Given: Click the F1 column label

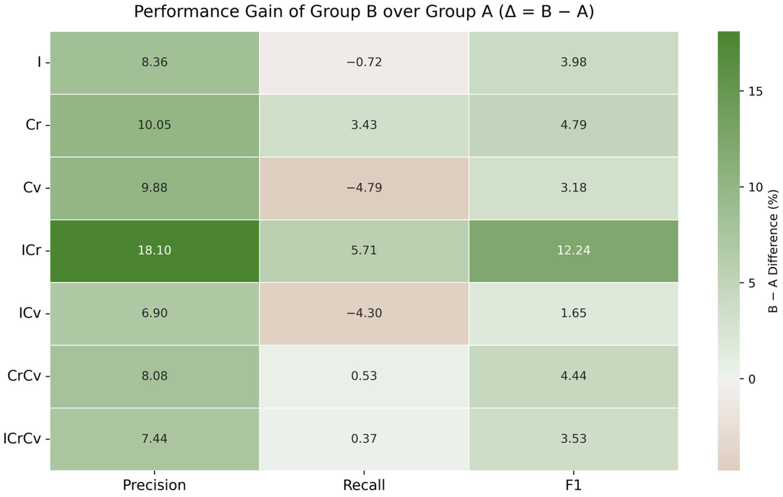Looking at the screenshot, I should (x=573, y=485).
